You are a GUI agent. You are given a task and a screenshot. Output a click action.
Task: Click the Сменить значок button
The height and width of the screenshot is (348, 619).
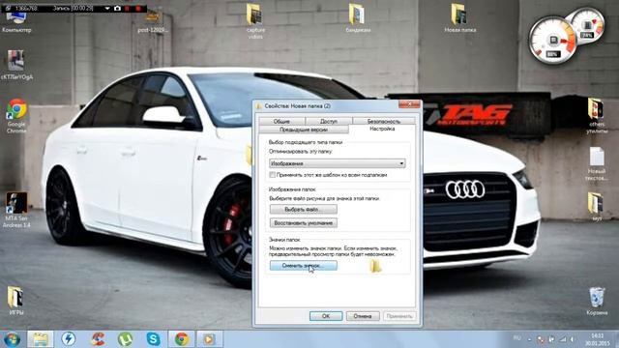tap(303, 266)
